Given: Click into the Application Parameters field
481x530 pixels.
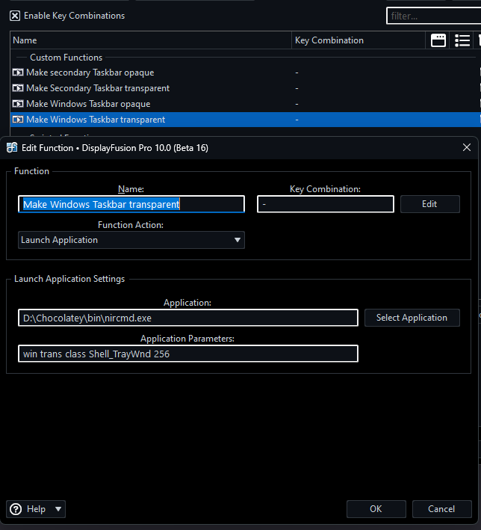Looking at the screenshot, I should [x=187, y=354].
